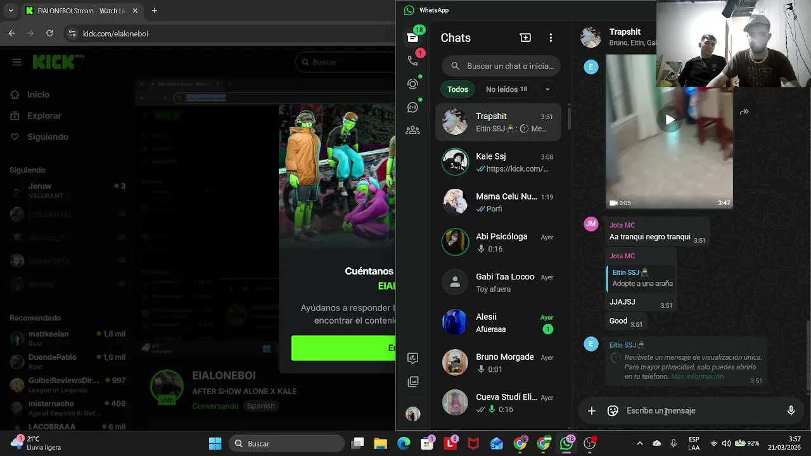Open WhatsApp from the taskbar
Screen dimensions: 811x456
pyautogui.click(x=566, y=443)
